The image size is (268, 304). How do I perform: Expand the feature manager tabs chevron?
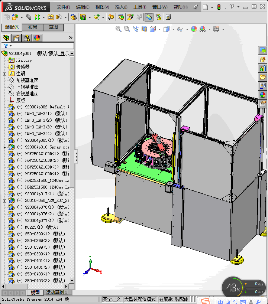pyautogui.click(x=71, y=38)
